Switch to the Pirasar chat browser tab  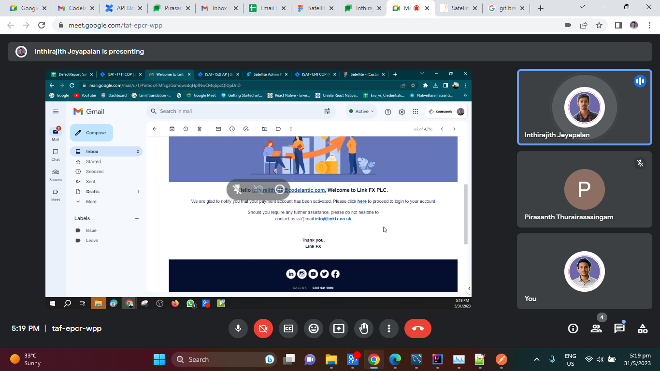click(x=170, y=8)
